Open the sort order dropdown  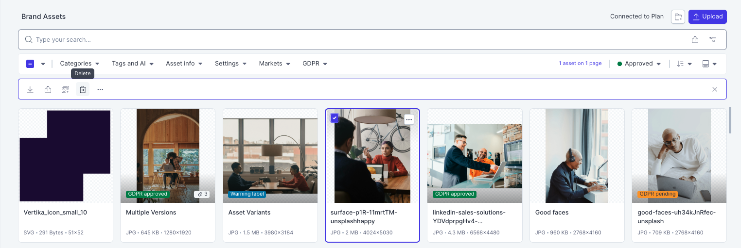point(685,64)
